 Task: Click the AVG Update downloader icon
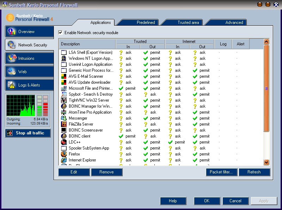64,82
